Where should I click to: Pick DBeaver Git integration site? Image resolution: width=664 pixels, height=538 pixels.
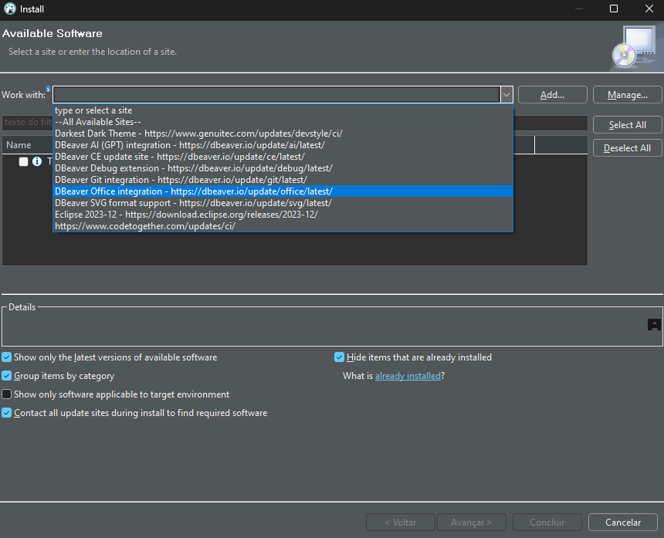click(x=283, y=180)
